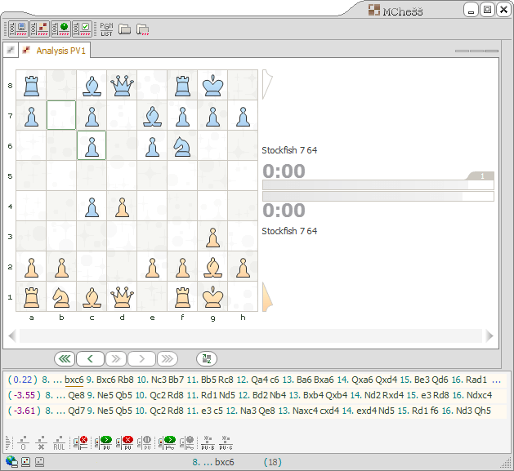Click the underlined bxc6 move in the first PV line
Image resolution: width=514 pixels, height=471 pixels.
[74, 380]
